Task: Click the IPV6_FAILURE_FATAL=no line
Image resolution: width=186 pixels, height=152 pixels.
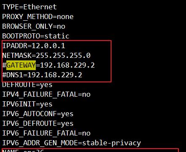Action: pos(46,133)
